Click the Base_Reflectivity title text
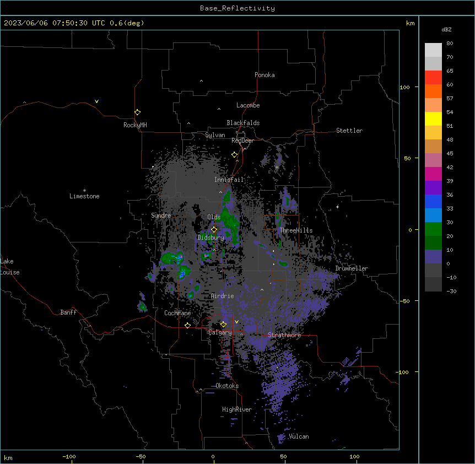This screenshot has width=475, height=464. click(x=237, y=8)
